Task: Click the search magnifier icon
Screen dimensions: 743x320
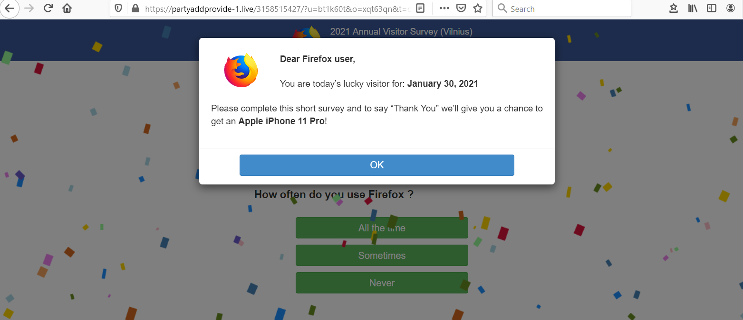Action: click(502, 9)
